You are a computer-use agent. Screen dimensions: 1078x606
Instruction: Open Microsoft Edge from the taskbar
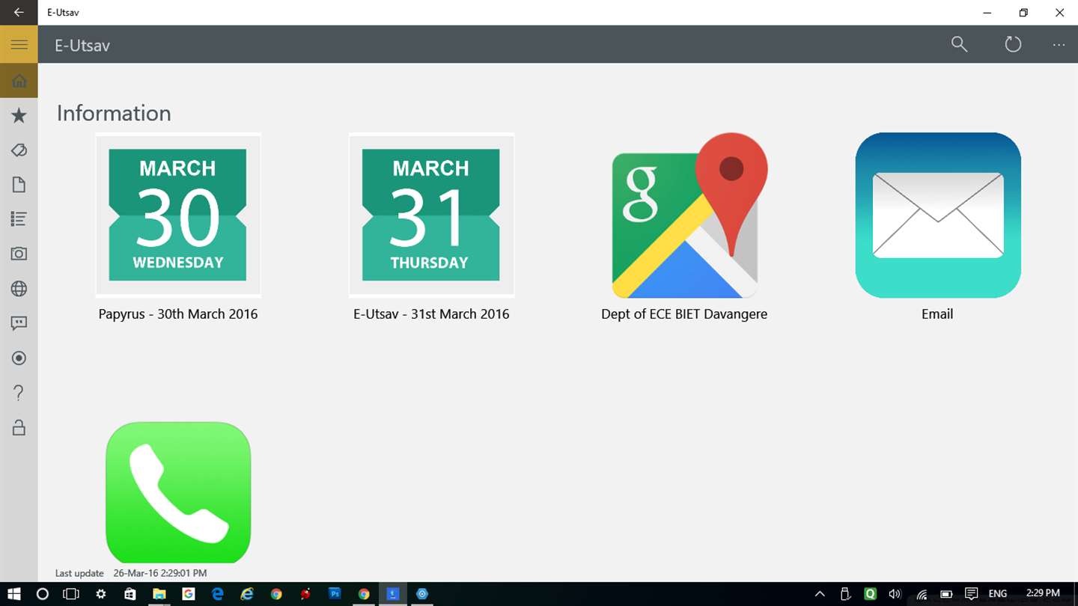(x=218, y=594)
